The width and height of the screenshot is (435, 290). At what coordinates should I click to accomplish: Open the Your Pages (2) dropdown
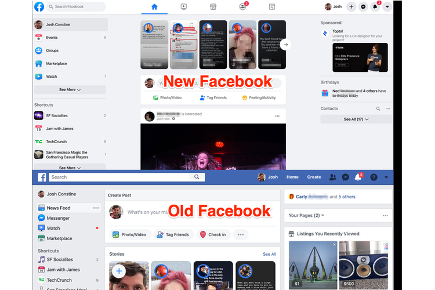tap(306, 215)
